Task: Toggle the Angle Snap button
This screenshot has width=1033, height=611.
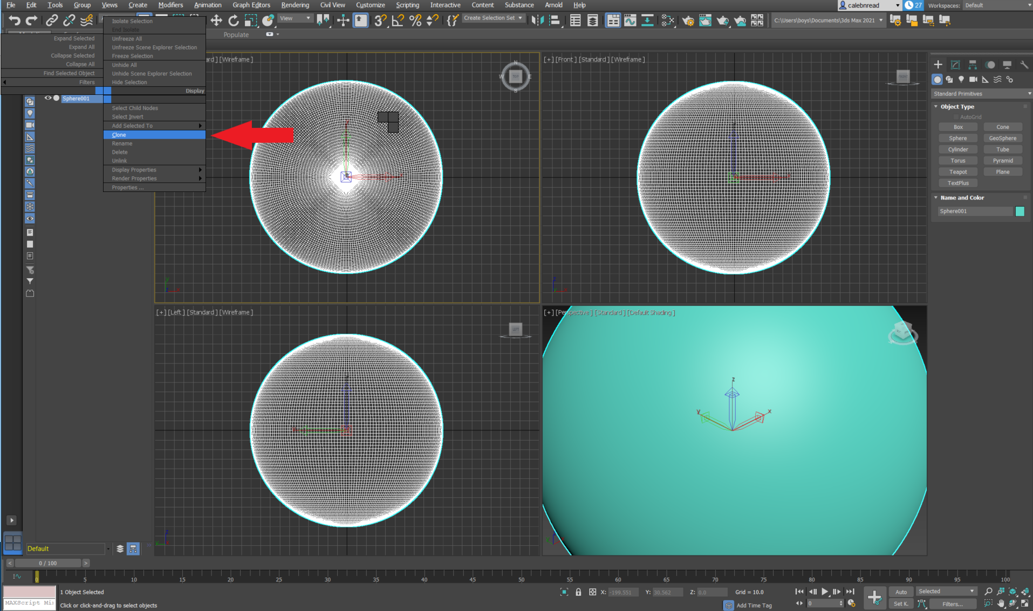Action: (398, 20)
